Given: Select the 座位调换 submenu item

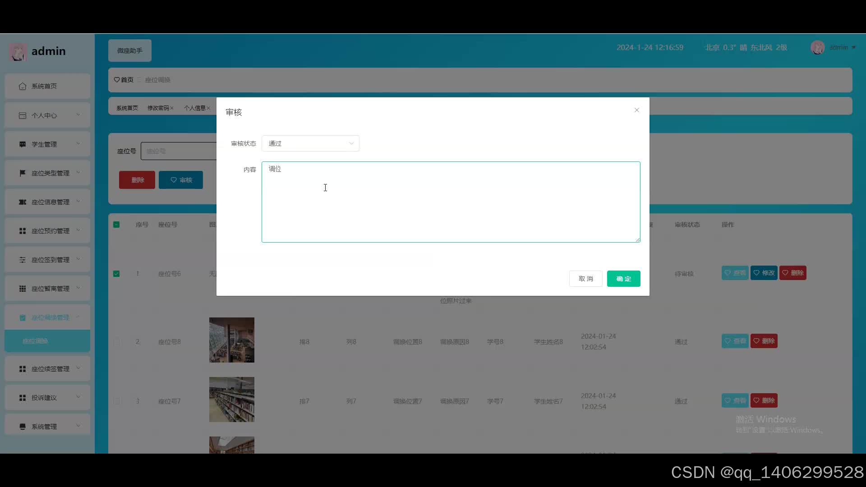Looking at the screenshot, I should click(35, 341).
